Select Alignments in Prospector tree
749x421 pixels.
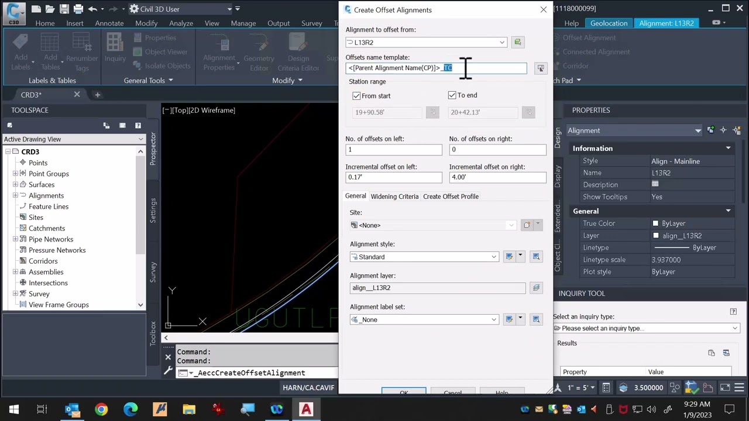pyautogui.click(x=46, y=195)
